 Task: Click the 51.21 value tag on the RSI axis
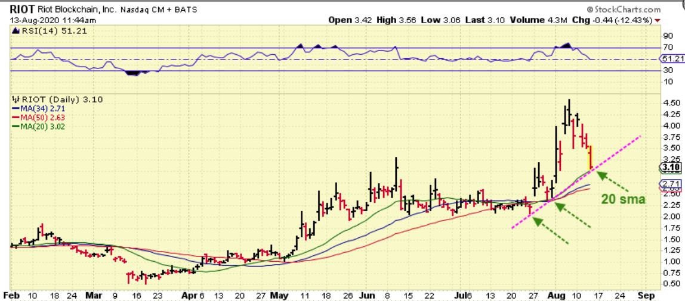pos(672,58)
